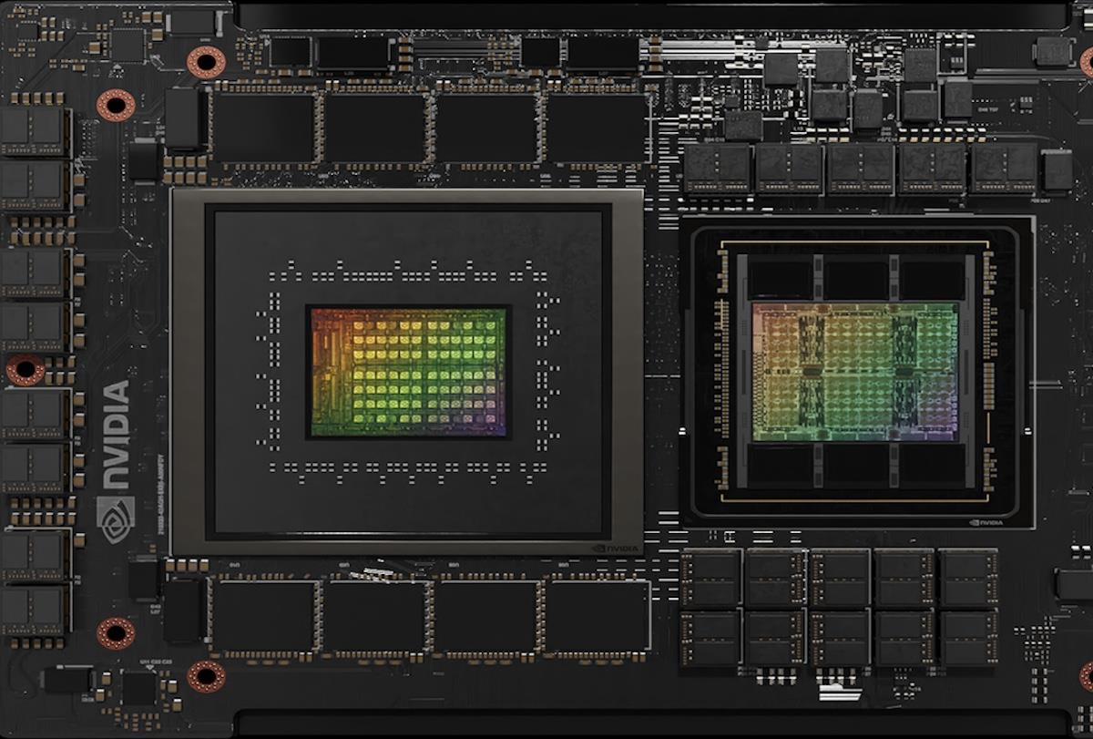The image size is (1093, 739).
Task: Click the vertical NVIDIA wordmark on the board
Action: [116, 434]
